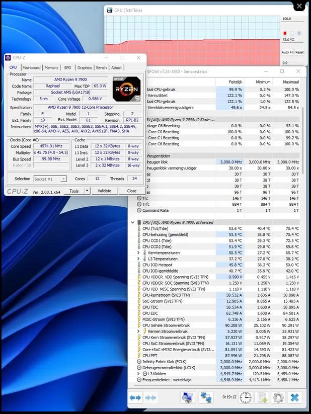
Task: Collapse the CPU [#0] AMD Ryzen 9 7900 Enhanced group
Action: point(133,222)
